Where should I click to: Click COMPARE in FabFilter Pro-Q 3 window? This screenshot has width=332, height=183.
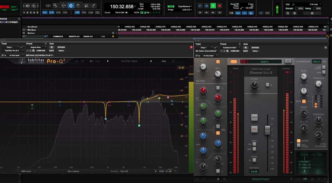click(x=41, y=51)
